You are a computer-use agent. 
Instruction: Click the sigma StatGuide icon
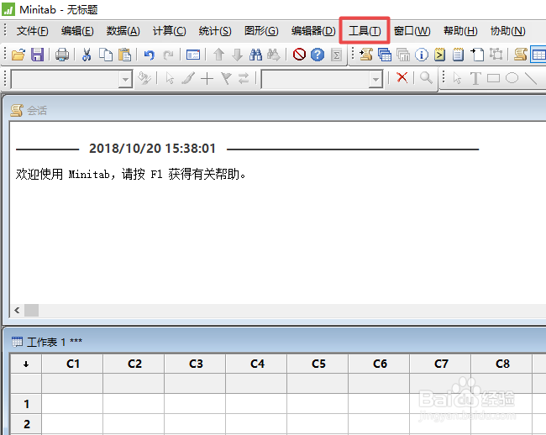pos(336,55)
